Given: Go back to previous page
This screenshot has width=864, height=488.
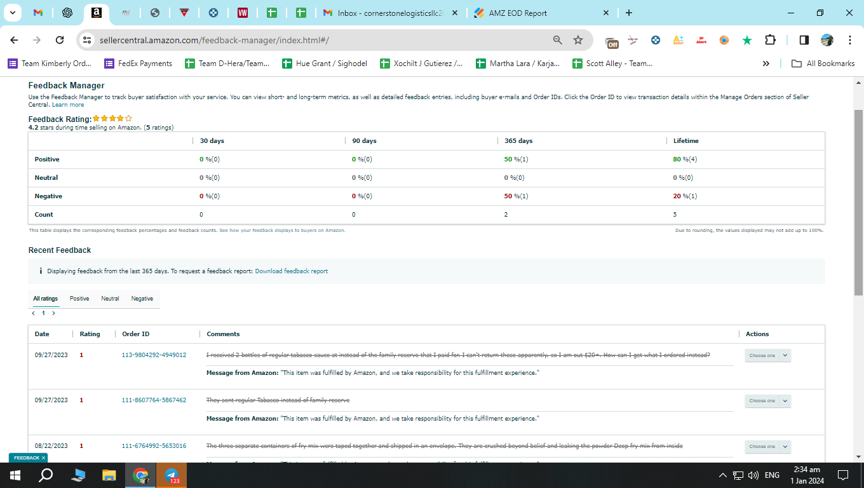Looking at the screenshot, I should coord(14,40).
